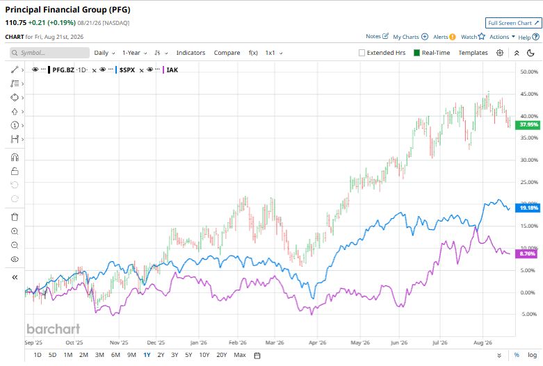Screen dimensions: 543x366
Task: Select the arrow marker tool
Action: click(x=14, y=111)
